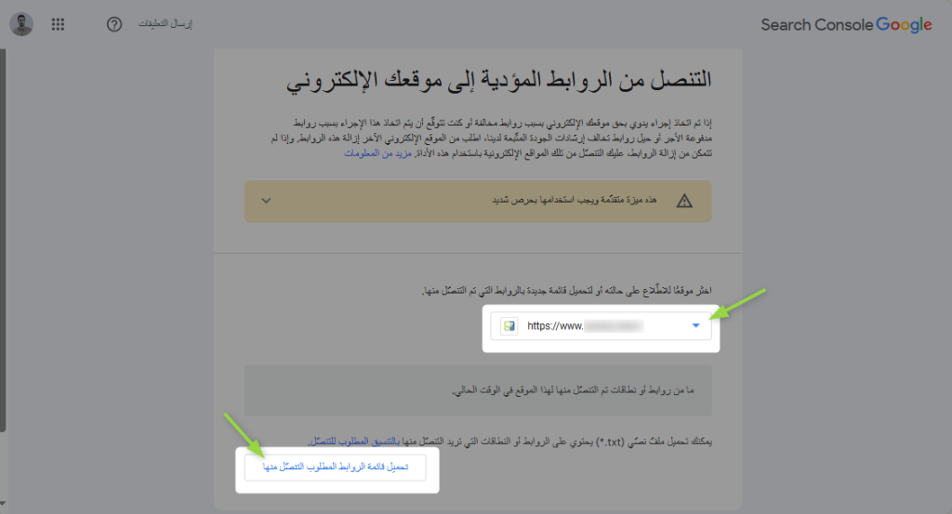
Task: Expand the yellow warning banner chevron
Action: (x=266, y=200)
